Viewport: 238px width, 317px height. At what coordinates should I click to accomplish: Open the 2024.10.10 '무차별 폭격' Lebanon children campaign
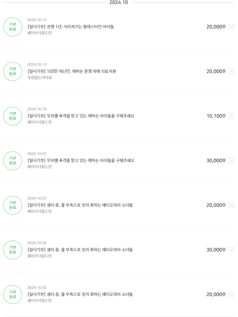(81, 116)
